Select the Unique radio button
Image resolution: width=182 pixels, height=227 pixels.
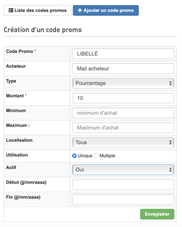click(74, 156)
